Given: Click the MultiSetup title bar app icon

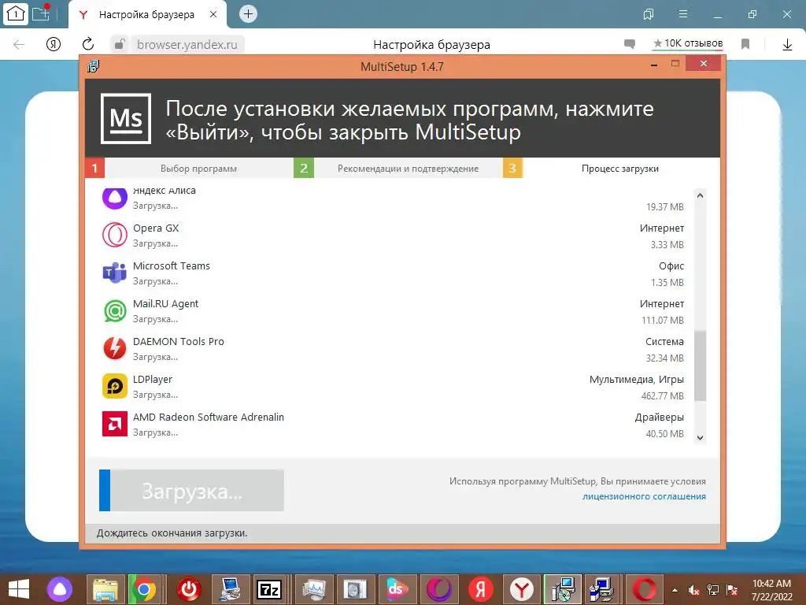Looking at the screenshot, I should point(93,66).
